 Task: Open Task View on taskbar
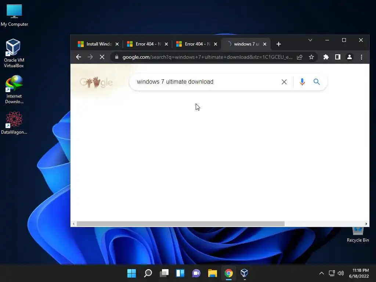point(164,273)
